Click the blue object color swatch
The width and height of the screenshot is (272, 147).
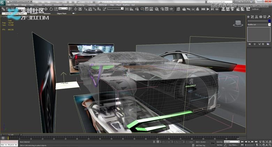[x=269, y=21]
